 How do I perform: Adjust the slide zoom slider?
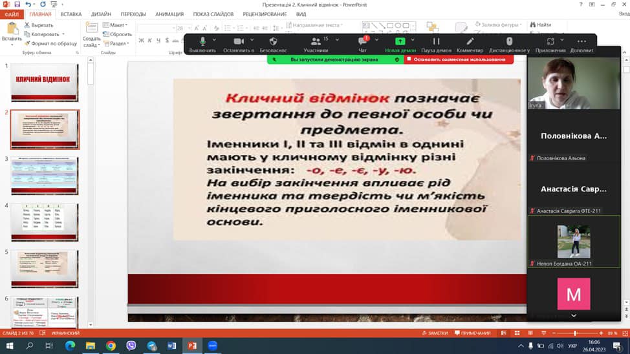pos(575,333)
